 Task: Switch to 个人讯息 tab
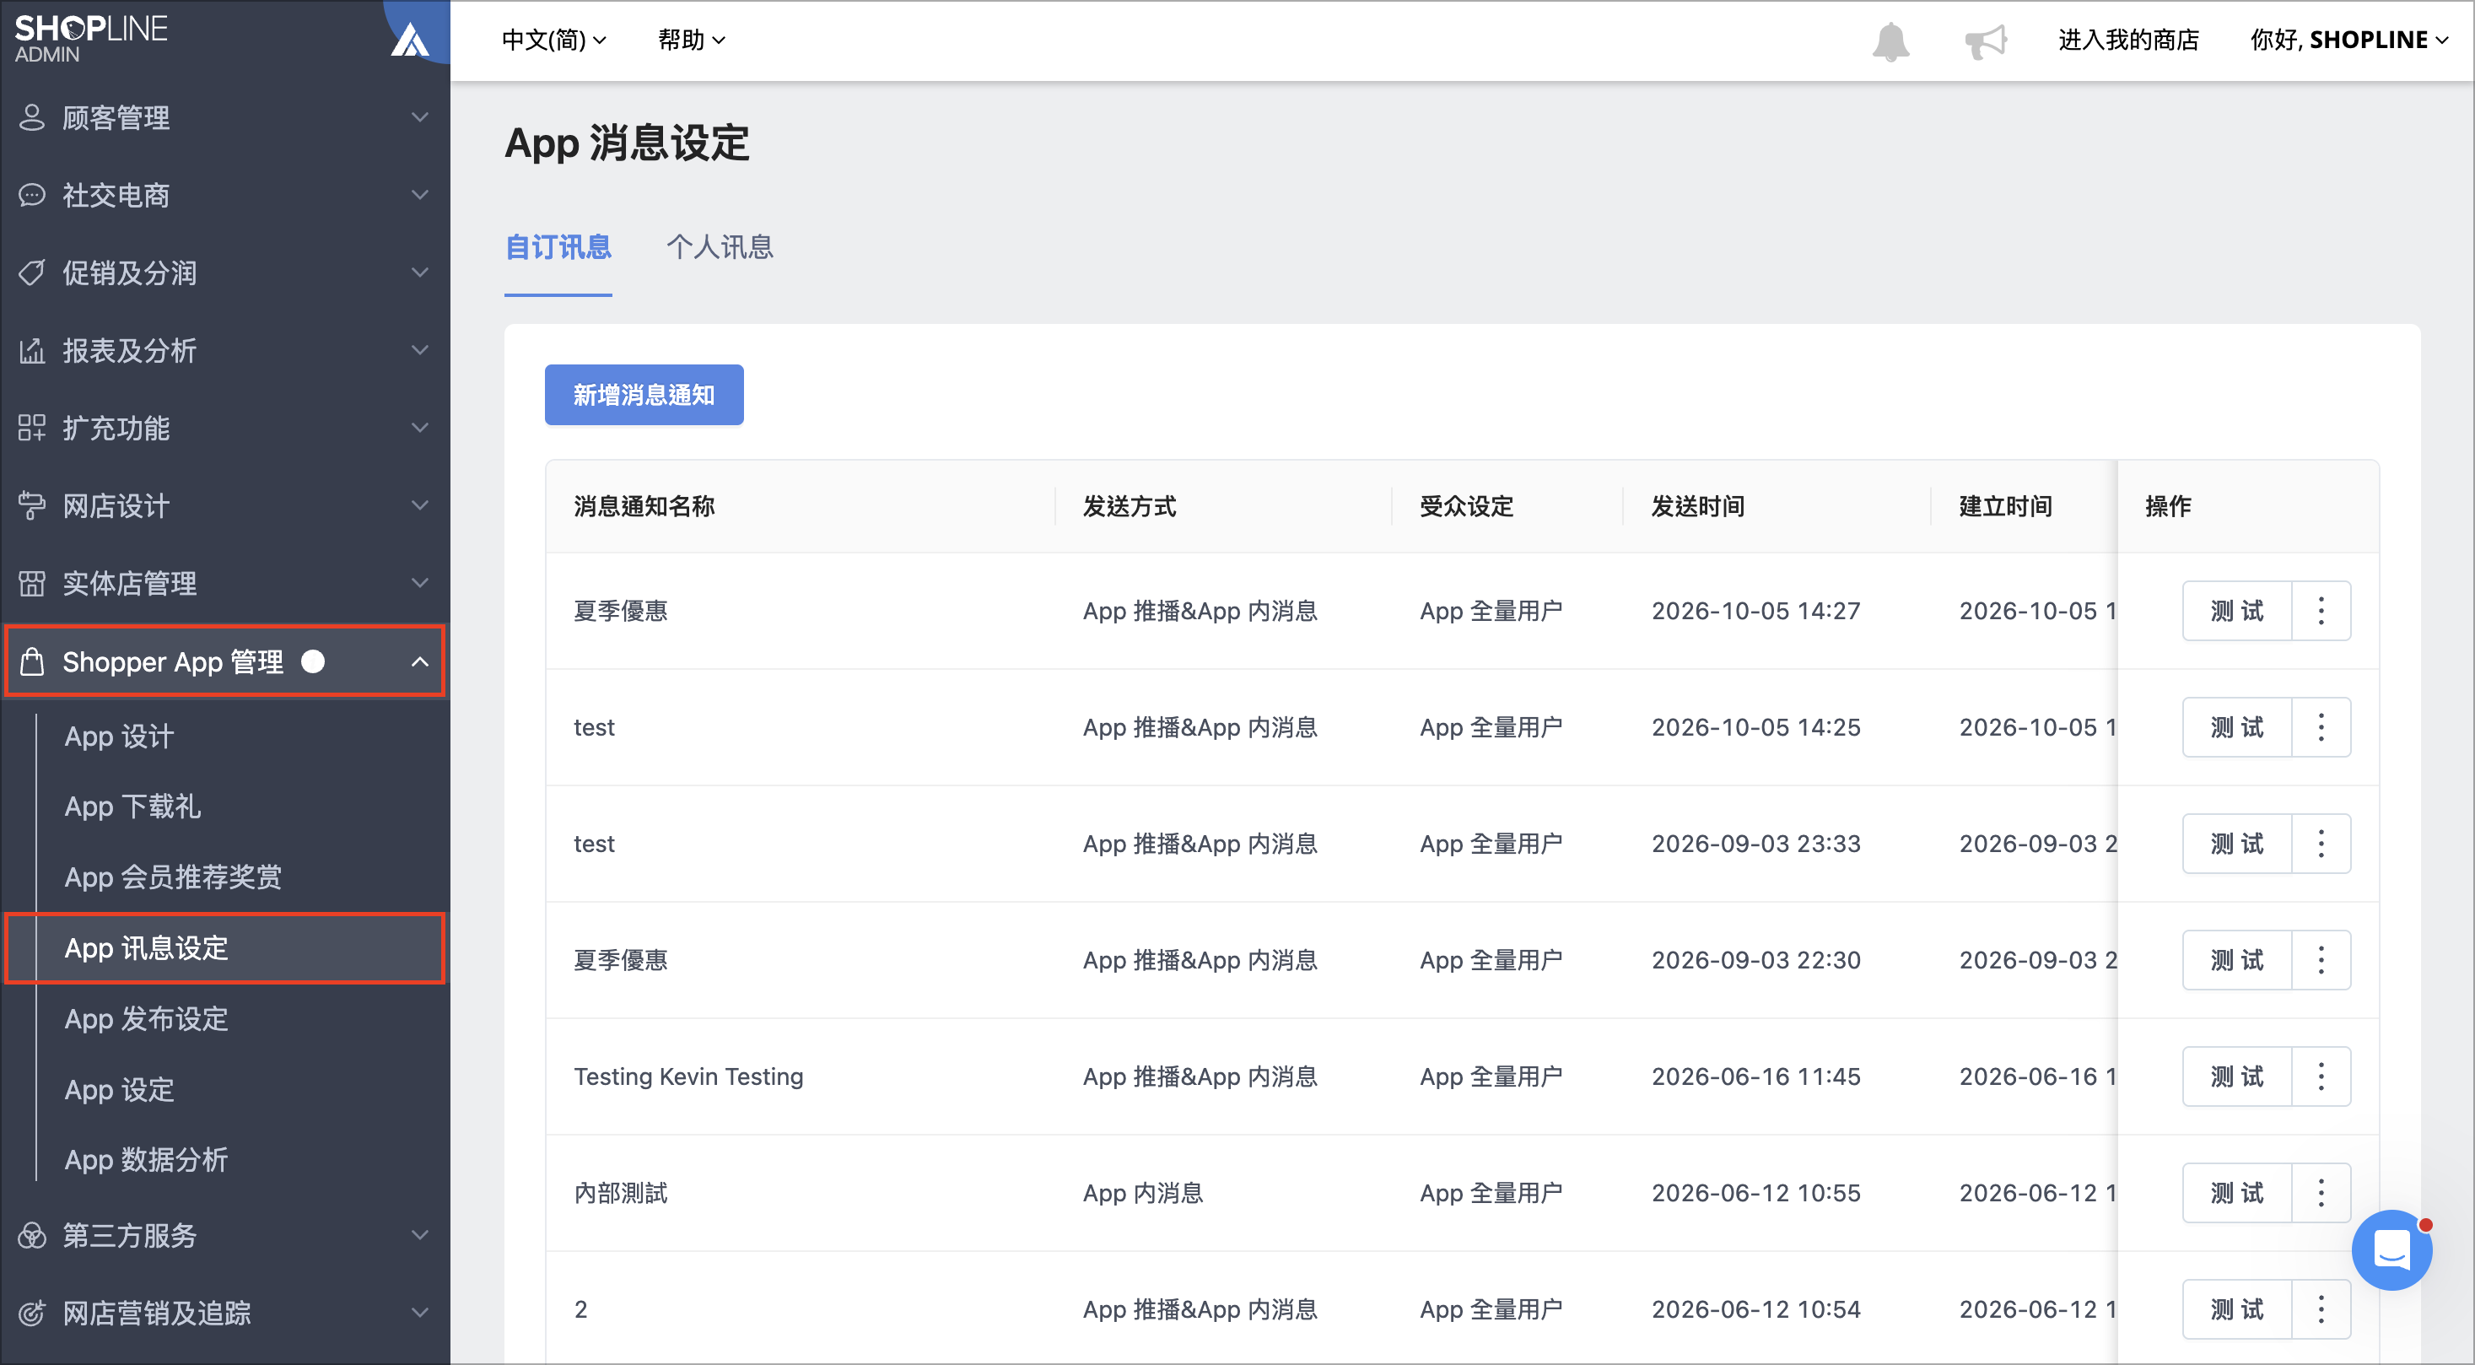[720, 248]
